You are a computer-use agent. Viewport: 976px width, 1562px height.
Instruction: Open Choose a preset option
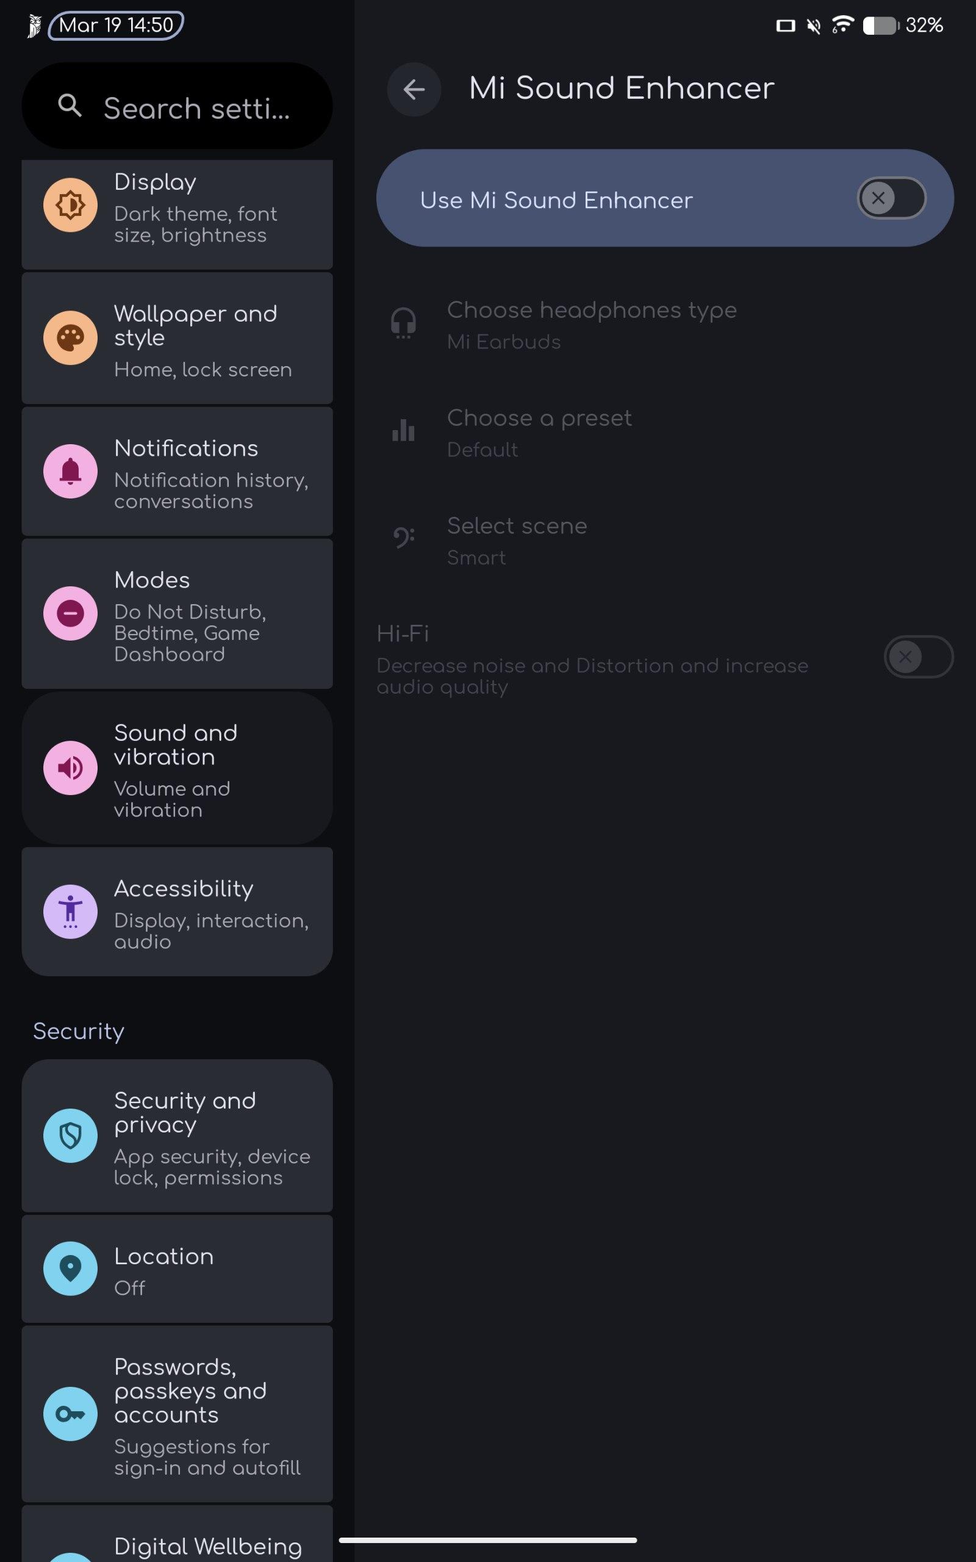click(540, 433)
